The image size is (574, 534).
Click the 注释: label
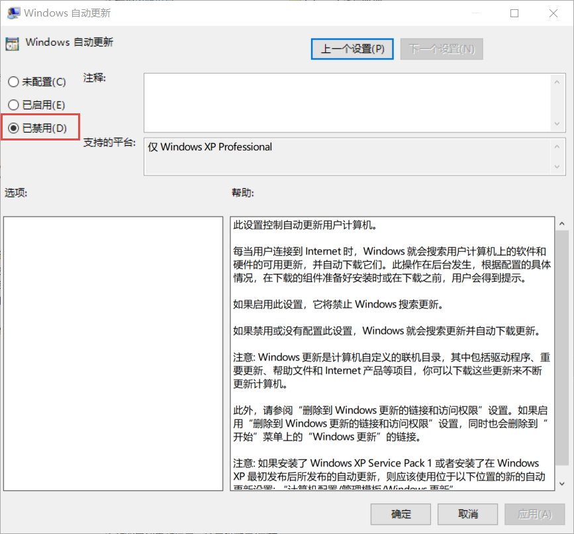point(95,78)
